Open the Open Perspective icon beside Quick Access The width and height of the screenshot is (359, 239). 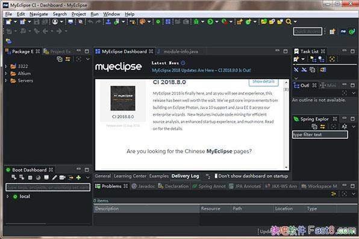pyautogui.click(x=332, y=31)
